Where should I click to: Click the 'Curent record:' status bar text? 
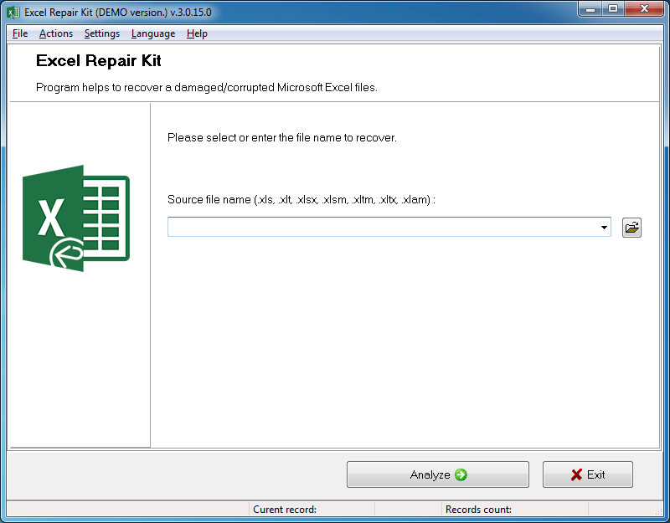(x=285, y=510)
